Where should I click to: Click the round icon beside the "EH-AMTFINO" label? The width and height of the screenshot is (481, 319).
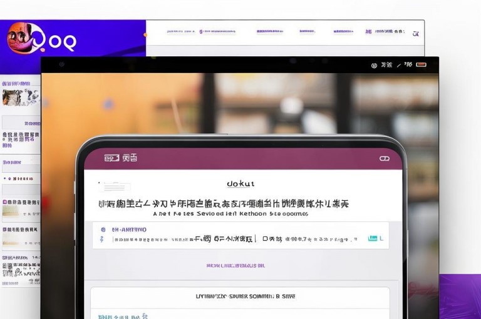[x=103, y=230]
